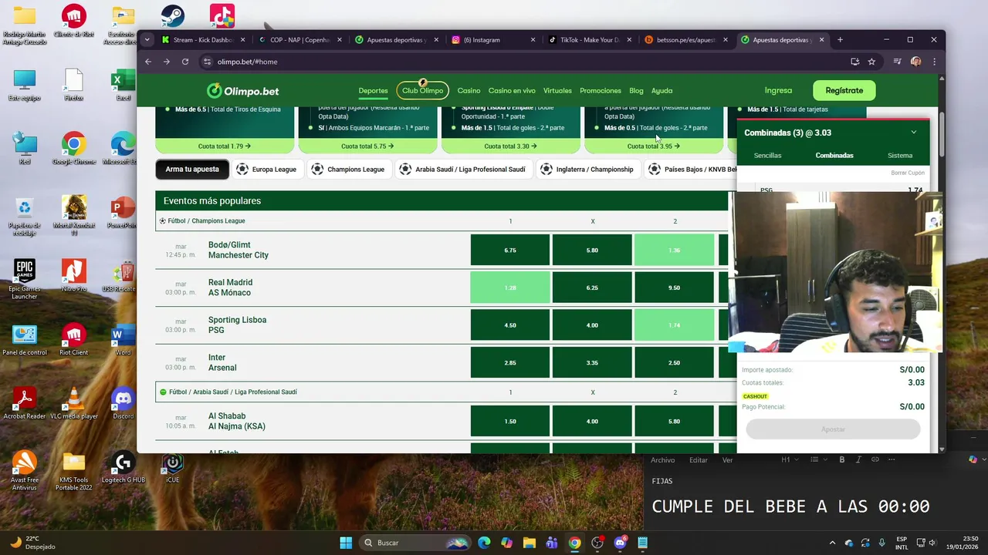988x555 pixels.
Task: Open Discord desktop shortcut
Action: pos(123,403)
